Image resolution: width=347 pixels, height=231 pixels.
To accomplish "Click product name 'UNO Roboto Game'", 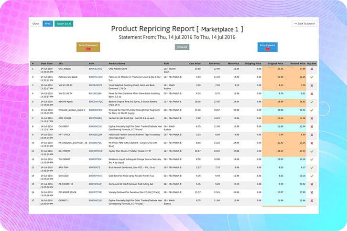I will click(118, 69).
